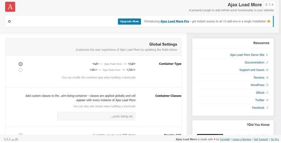Click the Github icon in Resources
This screenshot has height=143, width=281.
tap(267, 93)
